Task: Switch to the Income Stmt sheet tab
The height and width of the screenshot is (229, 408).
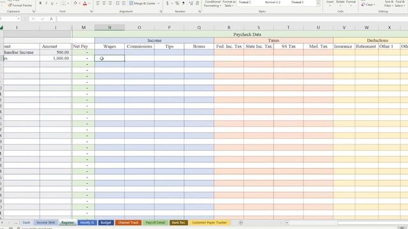Action: tap(46, 223)
